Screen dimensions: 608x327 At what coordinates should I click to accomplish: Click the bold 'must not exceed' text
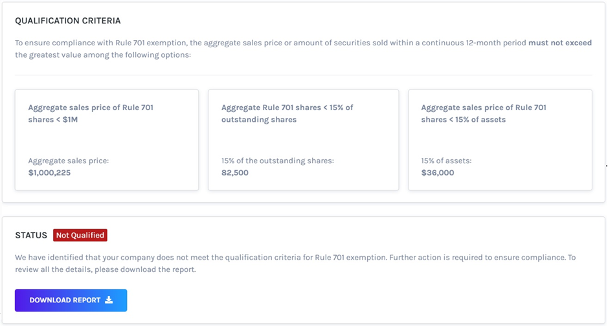coord(560,43)
